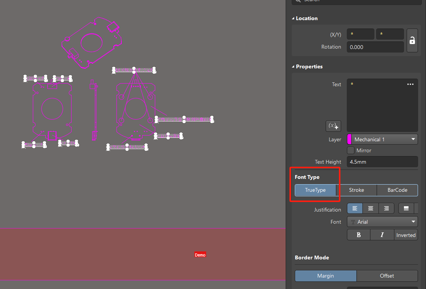Choose Margin border mode
426x289 pixels.
(326, 276)
